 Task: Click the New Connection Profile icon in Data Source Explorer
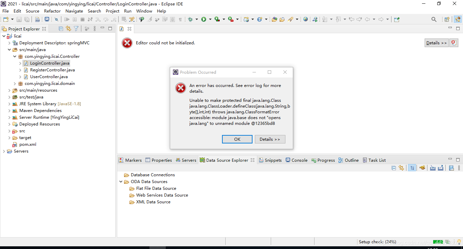(x=422, y=168)
